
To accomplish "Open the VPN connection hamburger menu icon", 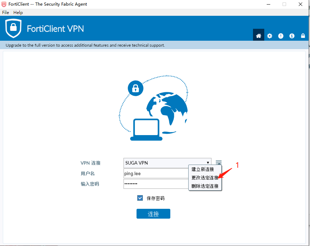I will click(219, 162).
